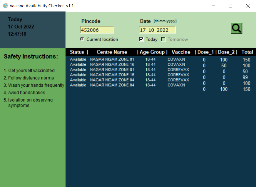Click the Vaccine column header
This screenshot has width=256, height=187.
pos(181,52)
